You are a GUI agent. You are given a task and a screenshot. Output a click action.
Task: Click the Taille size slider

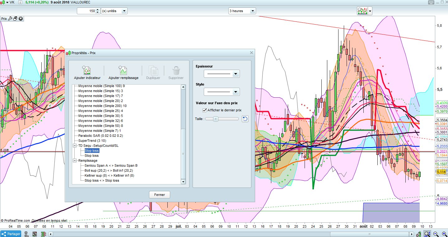pos(215,119)
